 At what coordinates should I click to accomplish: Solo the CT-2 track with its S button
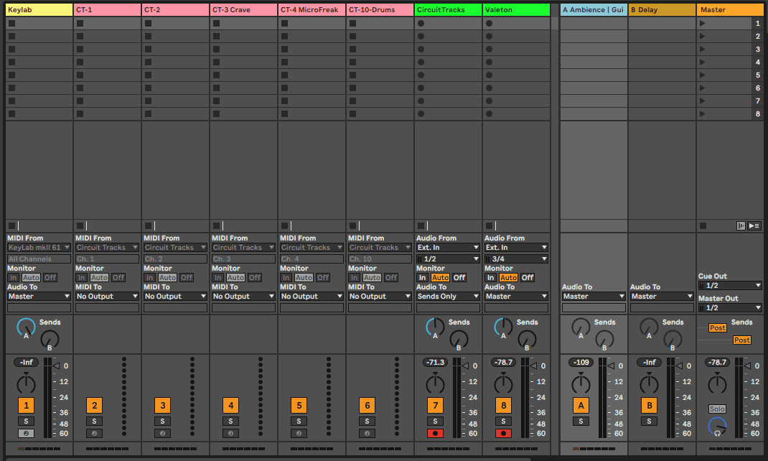click(162, 421)
